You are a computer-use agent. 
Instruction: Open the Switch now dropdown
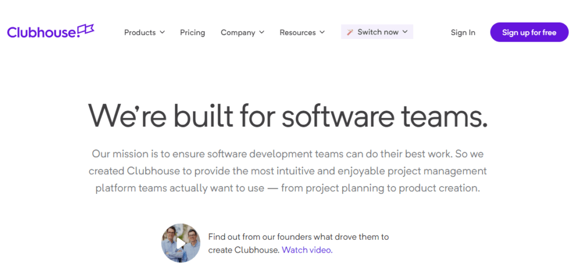(377, 32)
